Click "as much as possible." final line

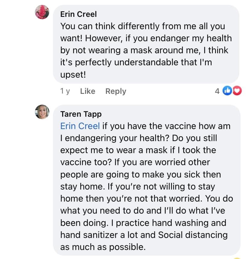103,247
